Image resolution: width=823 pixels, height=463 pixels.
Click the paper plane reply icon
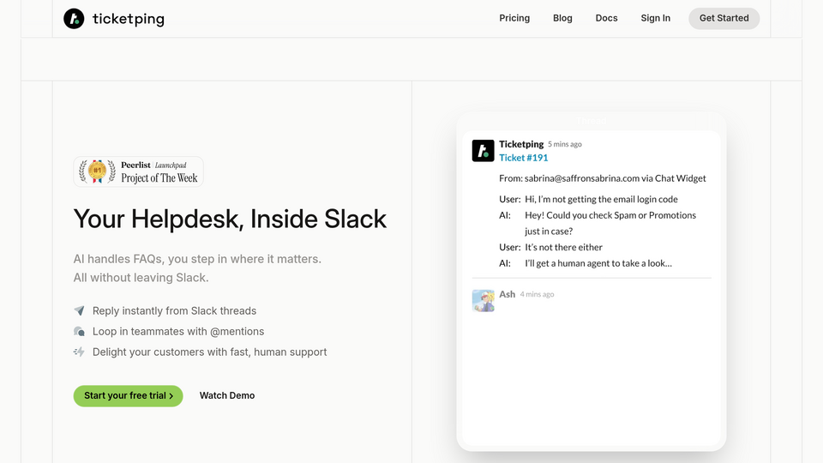[79, 310]
